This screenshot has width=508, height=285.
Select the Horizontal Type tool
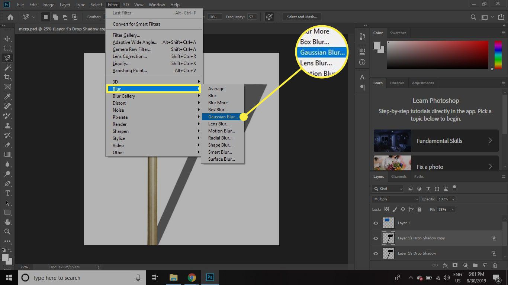click(7, 193)
